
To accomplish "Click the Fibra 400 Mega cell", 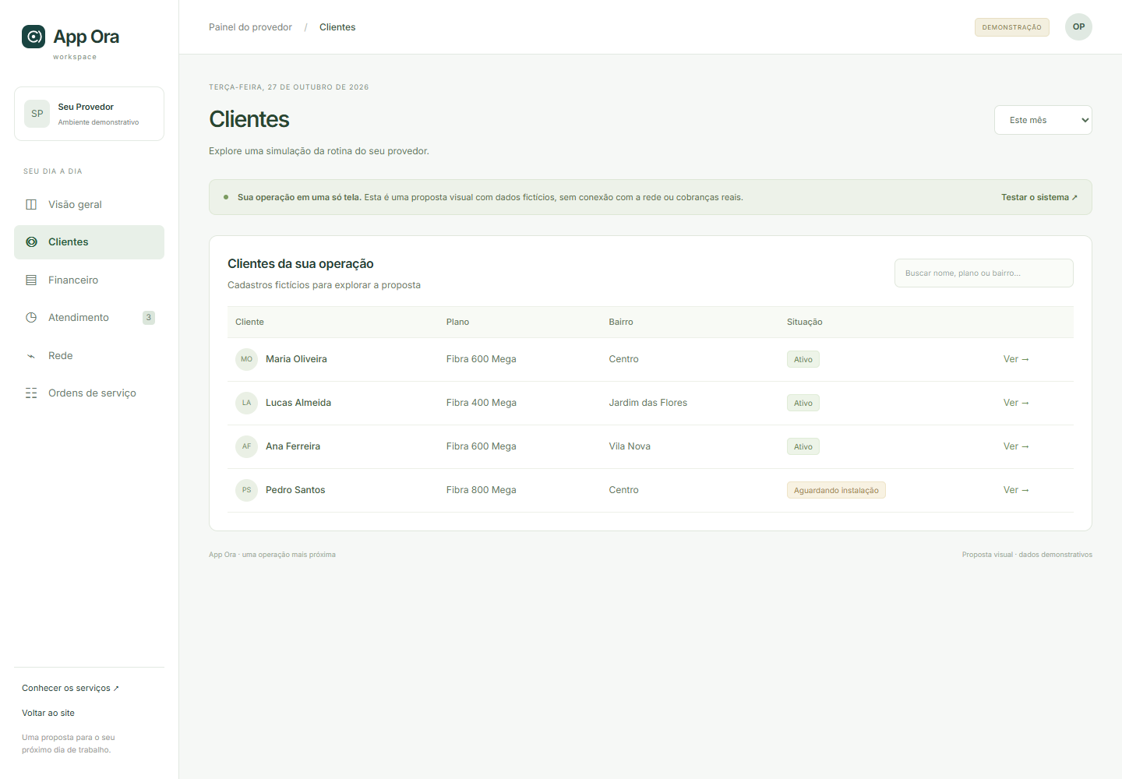I will [x=482, y=403].
